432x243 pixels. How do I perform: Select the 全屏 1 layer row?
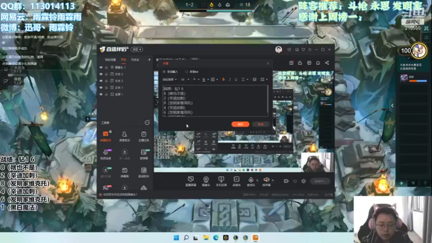click(125, 94)
